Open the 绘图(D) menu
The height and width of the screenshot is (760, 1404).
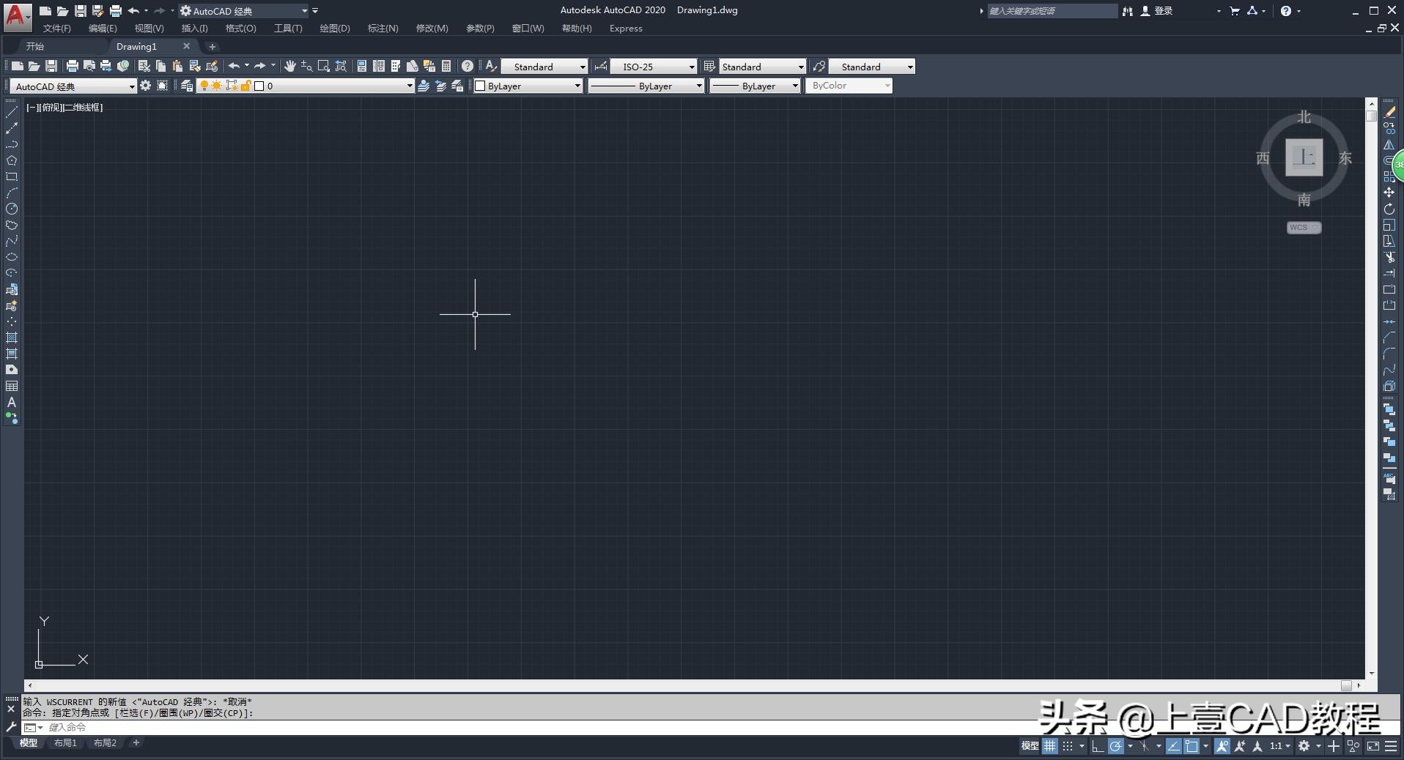[x=335, y=29]
